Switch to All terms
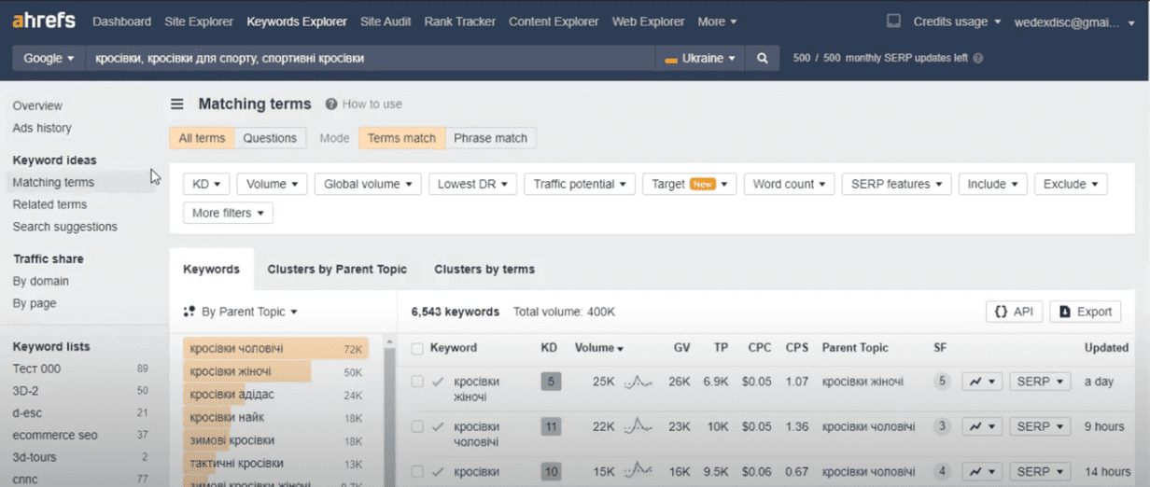This screenshot has height=487, width=1150. pyautogui.click(x=202, y=138)
